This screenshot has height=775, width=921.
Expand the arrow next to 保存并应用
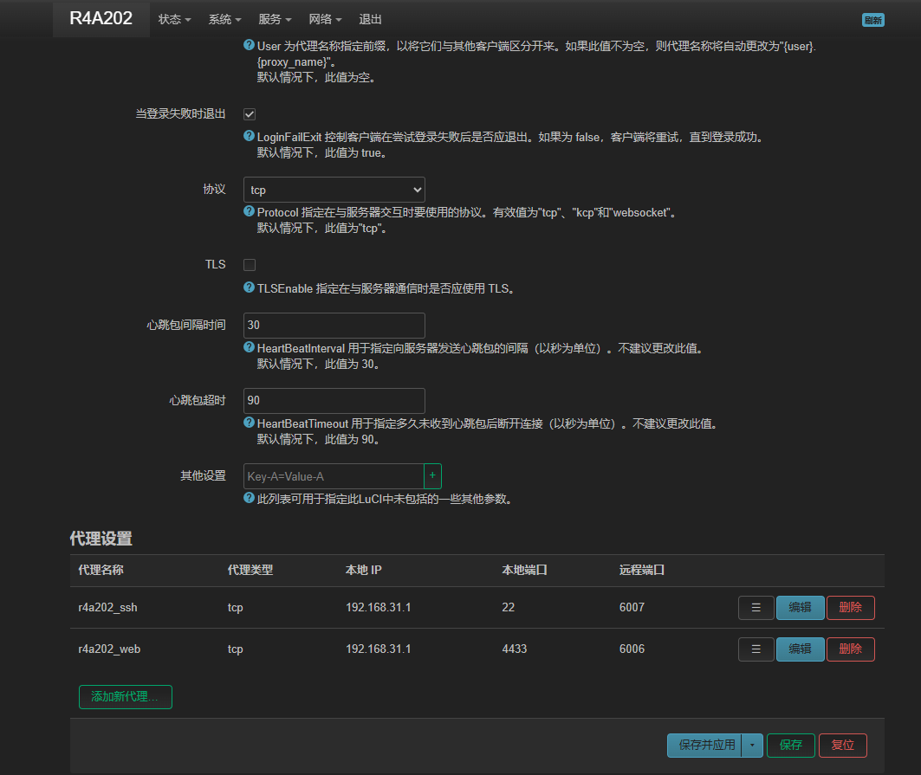752,746
